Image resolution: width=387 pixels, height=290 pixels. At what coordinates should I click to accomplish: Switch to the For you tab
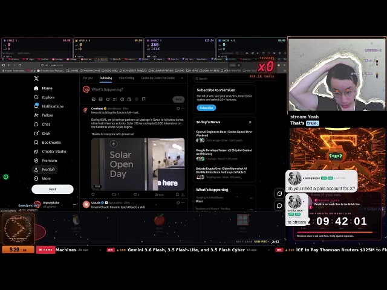[x=88, y=78]
